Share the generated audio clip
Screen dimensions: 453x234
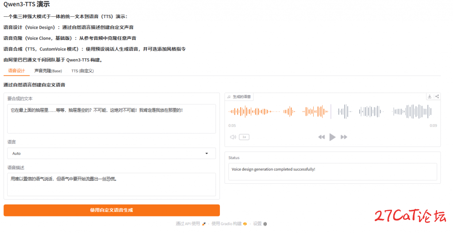click(437, 97)
